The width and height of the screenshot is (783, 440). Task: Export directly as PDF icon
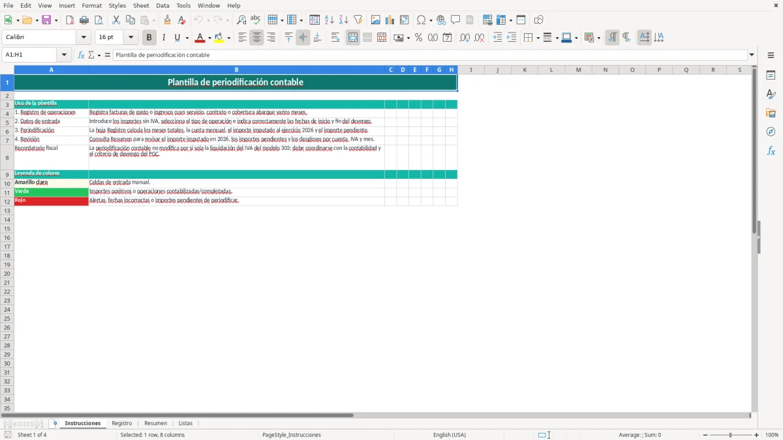click(x=70, y=20)
